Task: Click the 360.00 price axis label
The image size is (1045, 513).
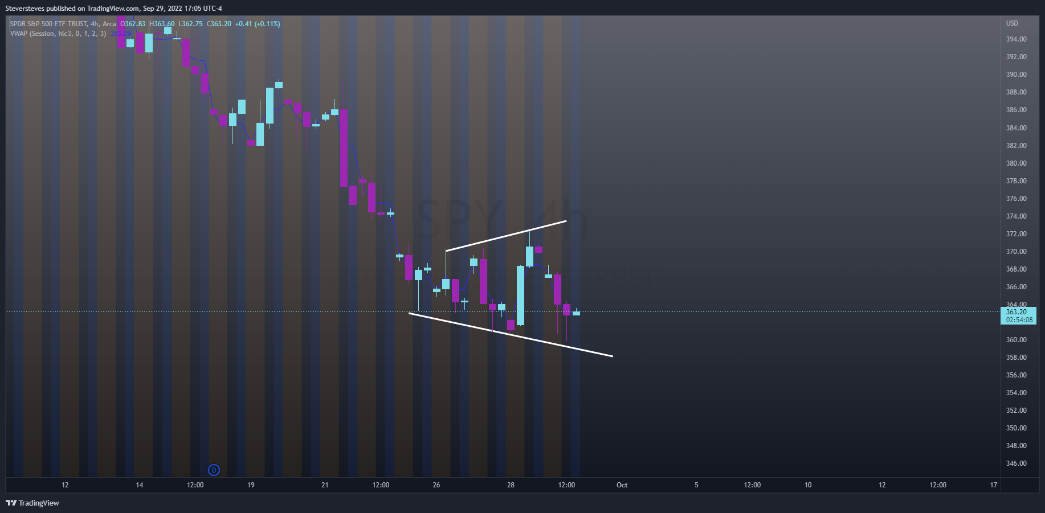Action: pos(1016,340)
